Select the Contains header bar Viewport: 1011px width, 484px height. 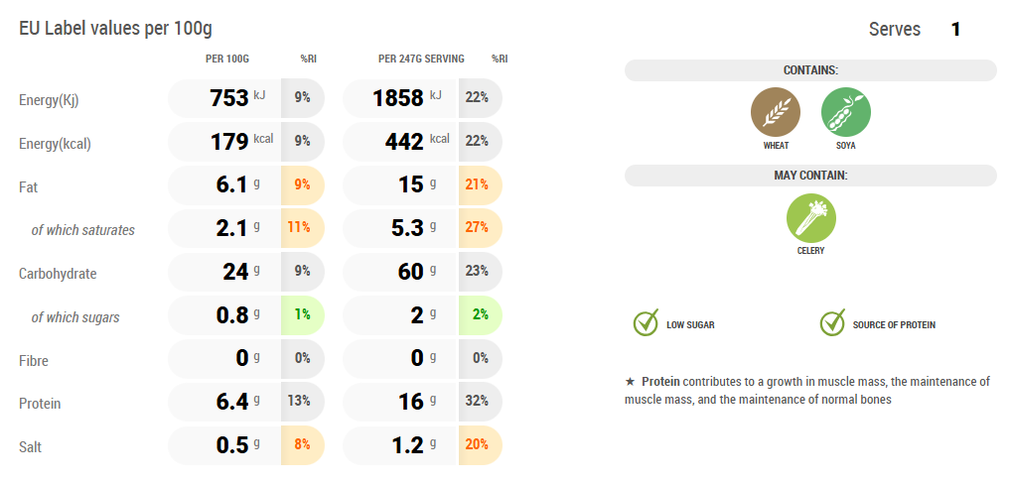point(810,70)
